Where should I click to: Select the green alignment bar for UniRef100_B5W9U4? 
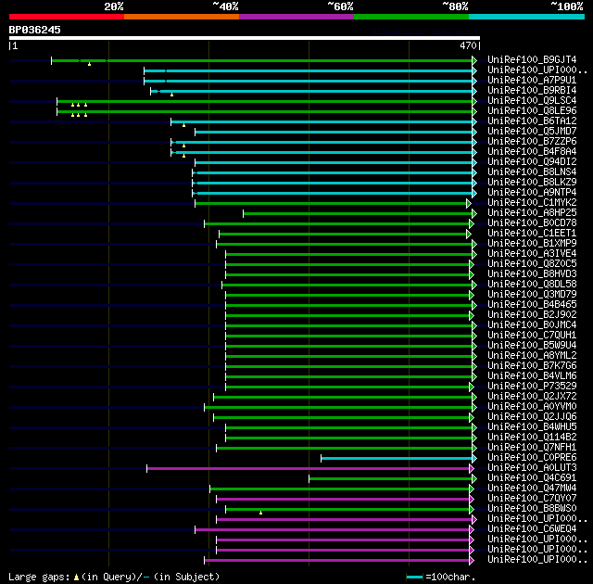(x=349, y=346)
